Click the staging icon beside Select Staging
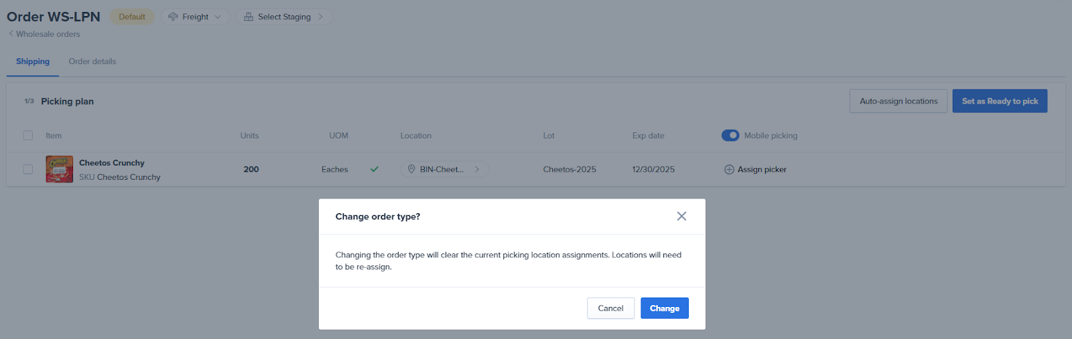The width and height of the screenshot is (1072, 339). point(249,17)
